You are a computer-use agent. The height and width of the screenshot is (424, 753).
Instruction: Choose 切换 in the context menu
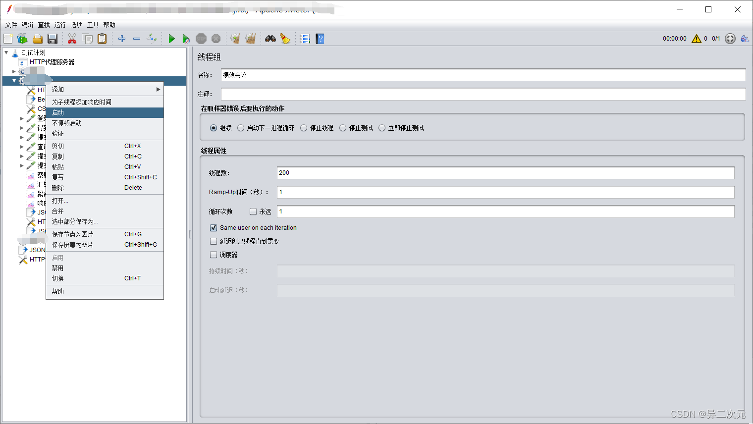point(105,278)
